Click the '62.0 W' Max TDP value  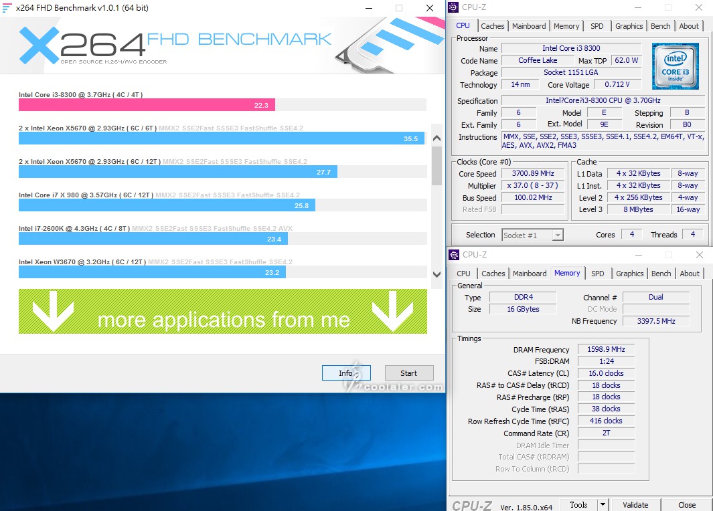click(x=626, y=60)
